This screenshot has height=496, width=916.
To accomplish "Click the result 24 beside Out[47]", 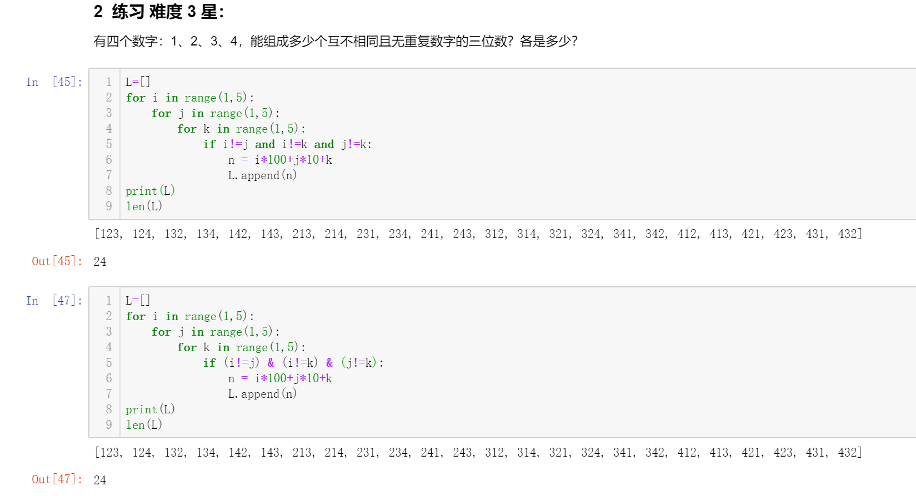I will pyautogui.click(x=100, y=480).
